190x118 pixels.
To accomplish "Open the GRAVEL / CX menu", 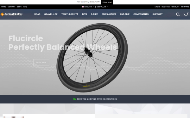I will 51,14.
